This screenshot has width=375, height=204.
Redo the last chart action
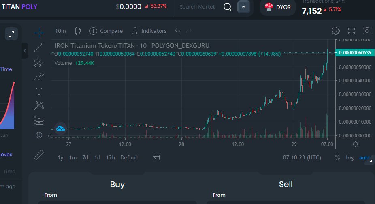click(189, 31)
